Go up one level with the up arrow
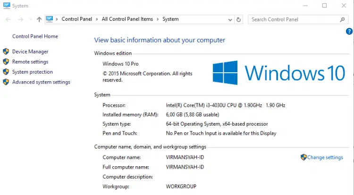Screen dimensions: 354x195 pos(39,19)
